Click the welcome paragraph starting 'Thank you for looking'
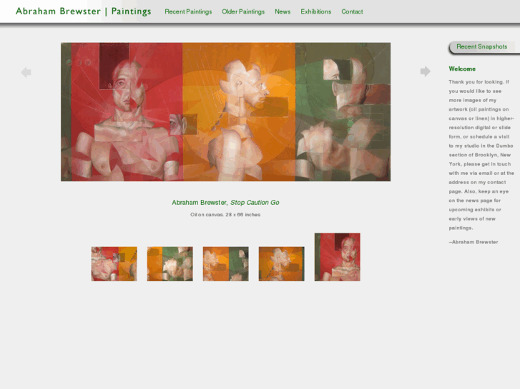The height and width of the screenshot is (389, 520). 481,155
